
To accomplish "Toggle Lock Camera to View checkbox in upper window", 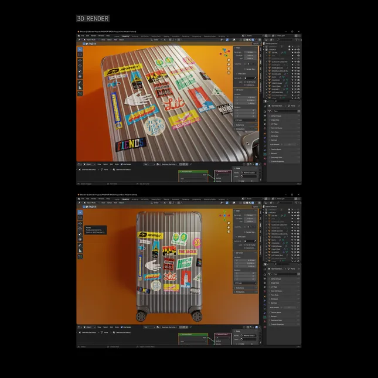I will click(x=245, y=85).
